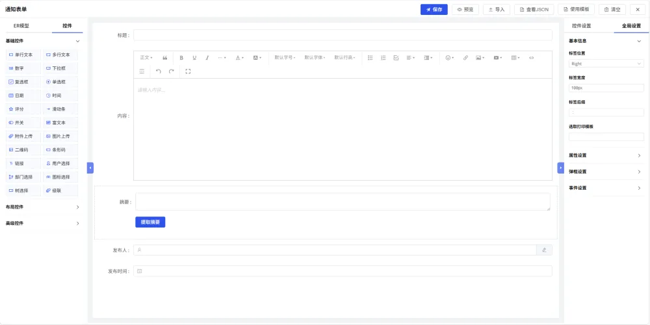Apply underline formatting in the toolbar

click(194, 58)
